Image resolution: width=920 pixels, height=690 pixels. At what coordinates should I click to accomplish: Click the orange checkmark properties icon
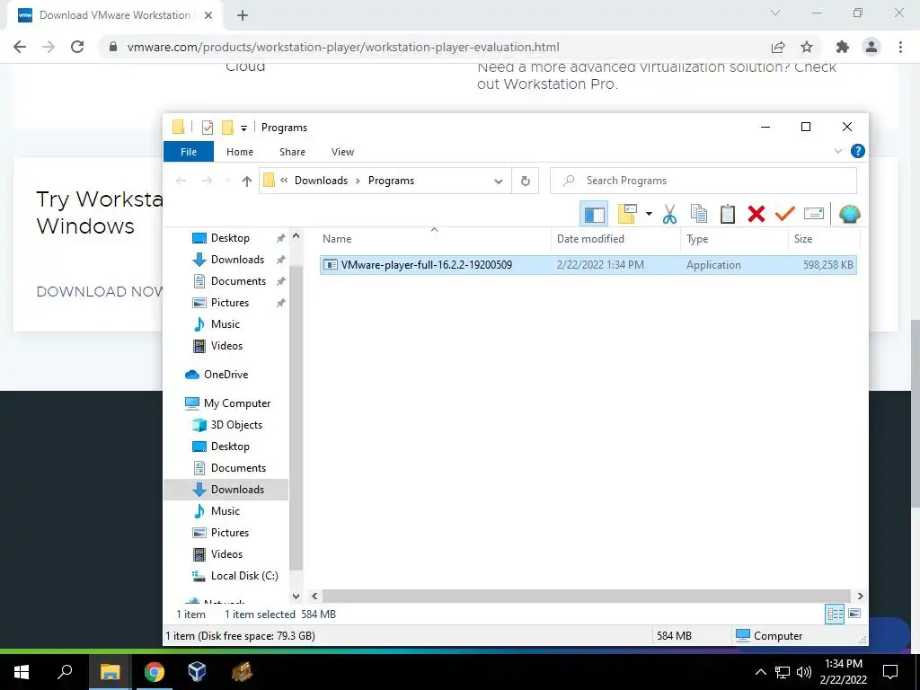pos(784,214)
